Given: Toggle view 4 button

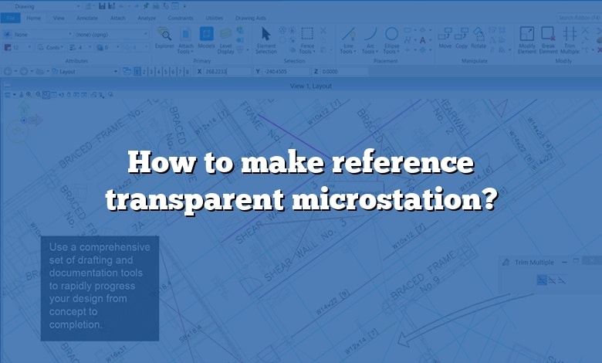Looking at the screenshot, I should coord(158,72).
